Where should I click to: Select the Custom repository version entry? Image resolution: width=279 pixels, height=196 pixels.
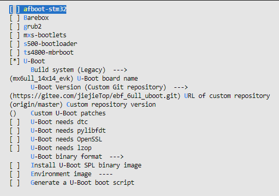(83, 105)
